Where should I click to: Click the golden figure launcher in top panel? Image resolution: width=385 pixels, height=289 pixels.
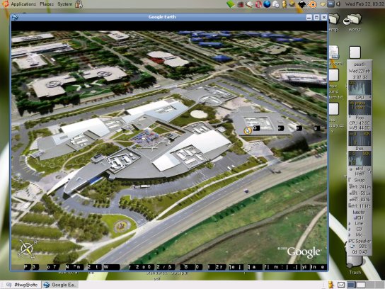pos(285,4)
